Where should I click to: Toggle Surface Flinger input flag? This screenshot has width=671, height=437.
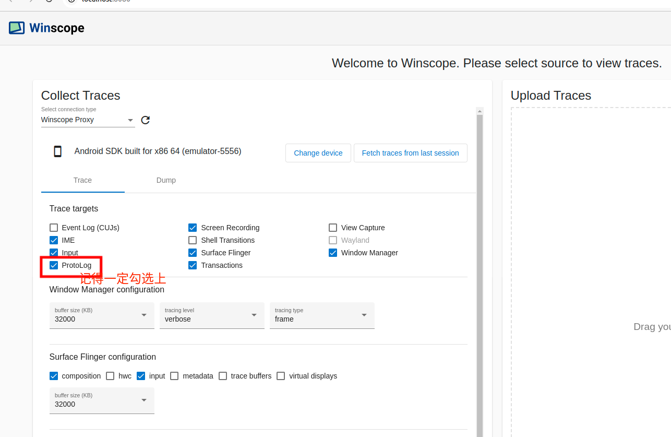(x=141, y=376)
